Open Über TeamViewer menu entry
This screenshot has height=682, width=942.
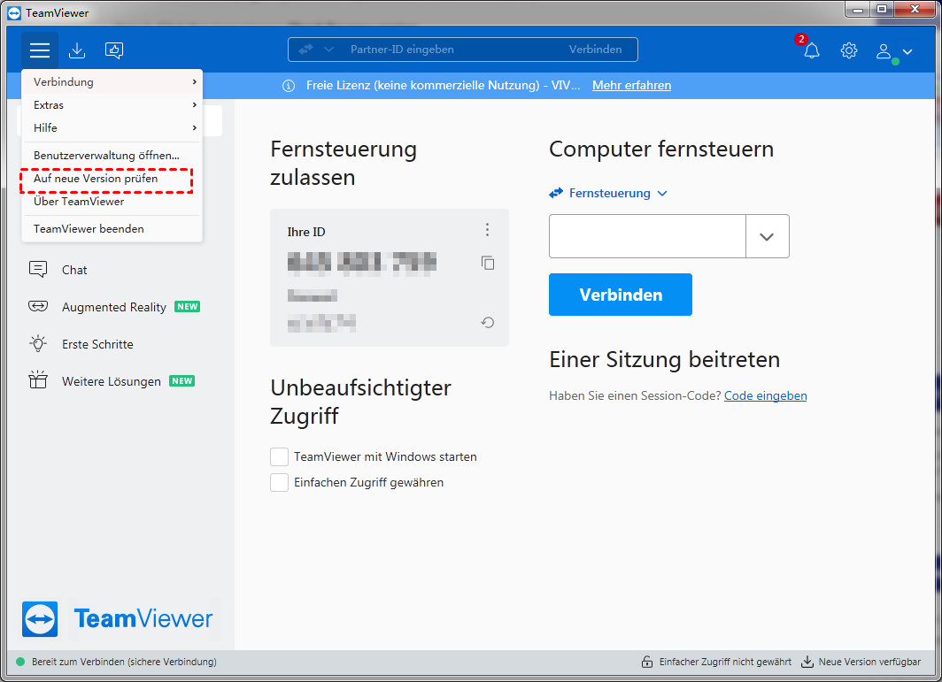pos(112,201)
